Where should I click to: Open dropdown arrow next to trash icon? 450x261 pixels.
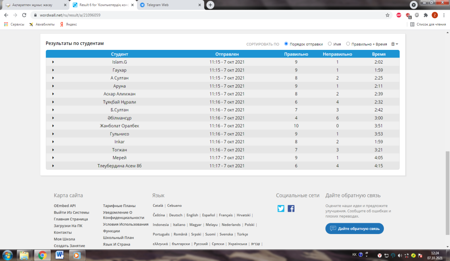point(397,44)
